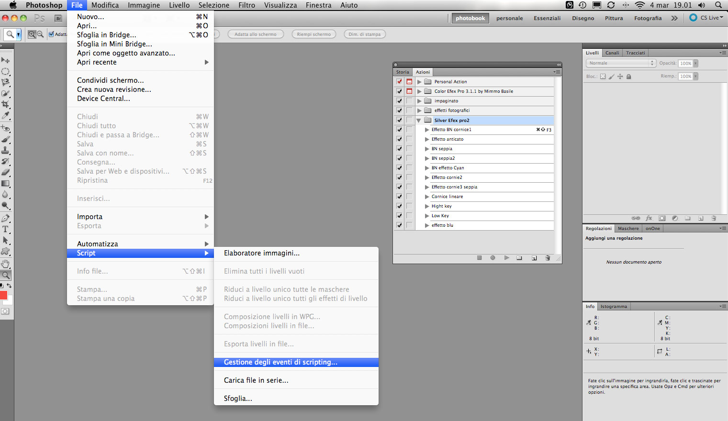Image resolution: width=728 pixels, height=421 pixels.
Task: Open Azioni panel options menu
Action: [557, 72]
